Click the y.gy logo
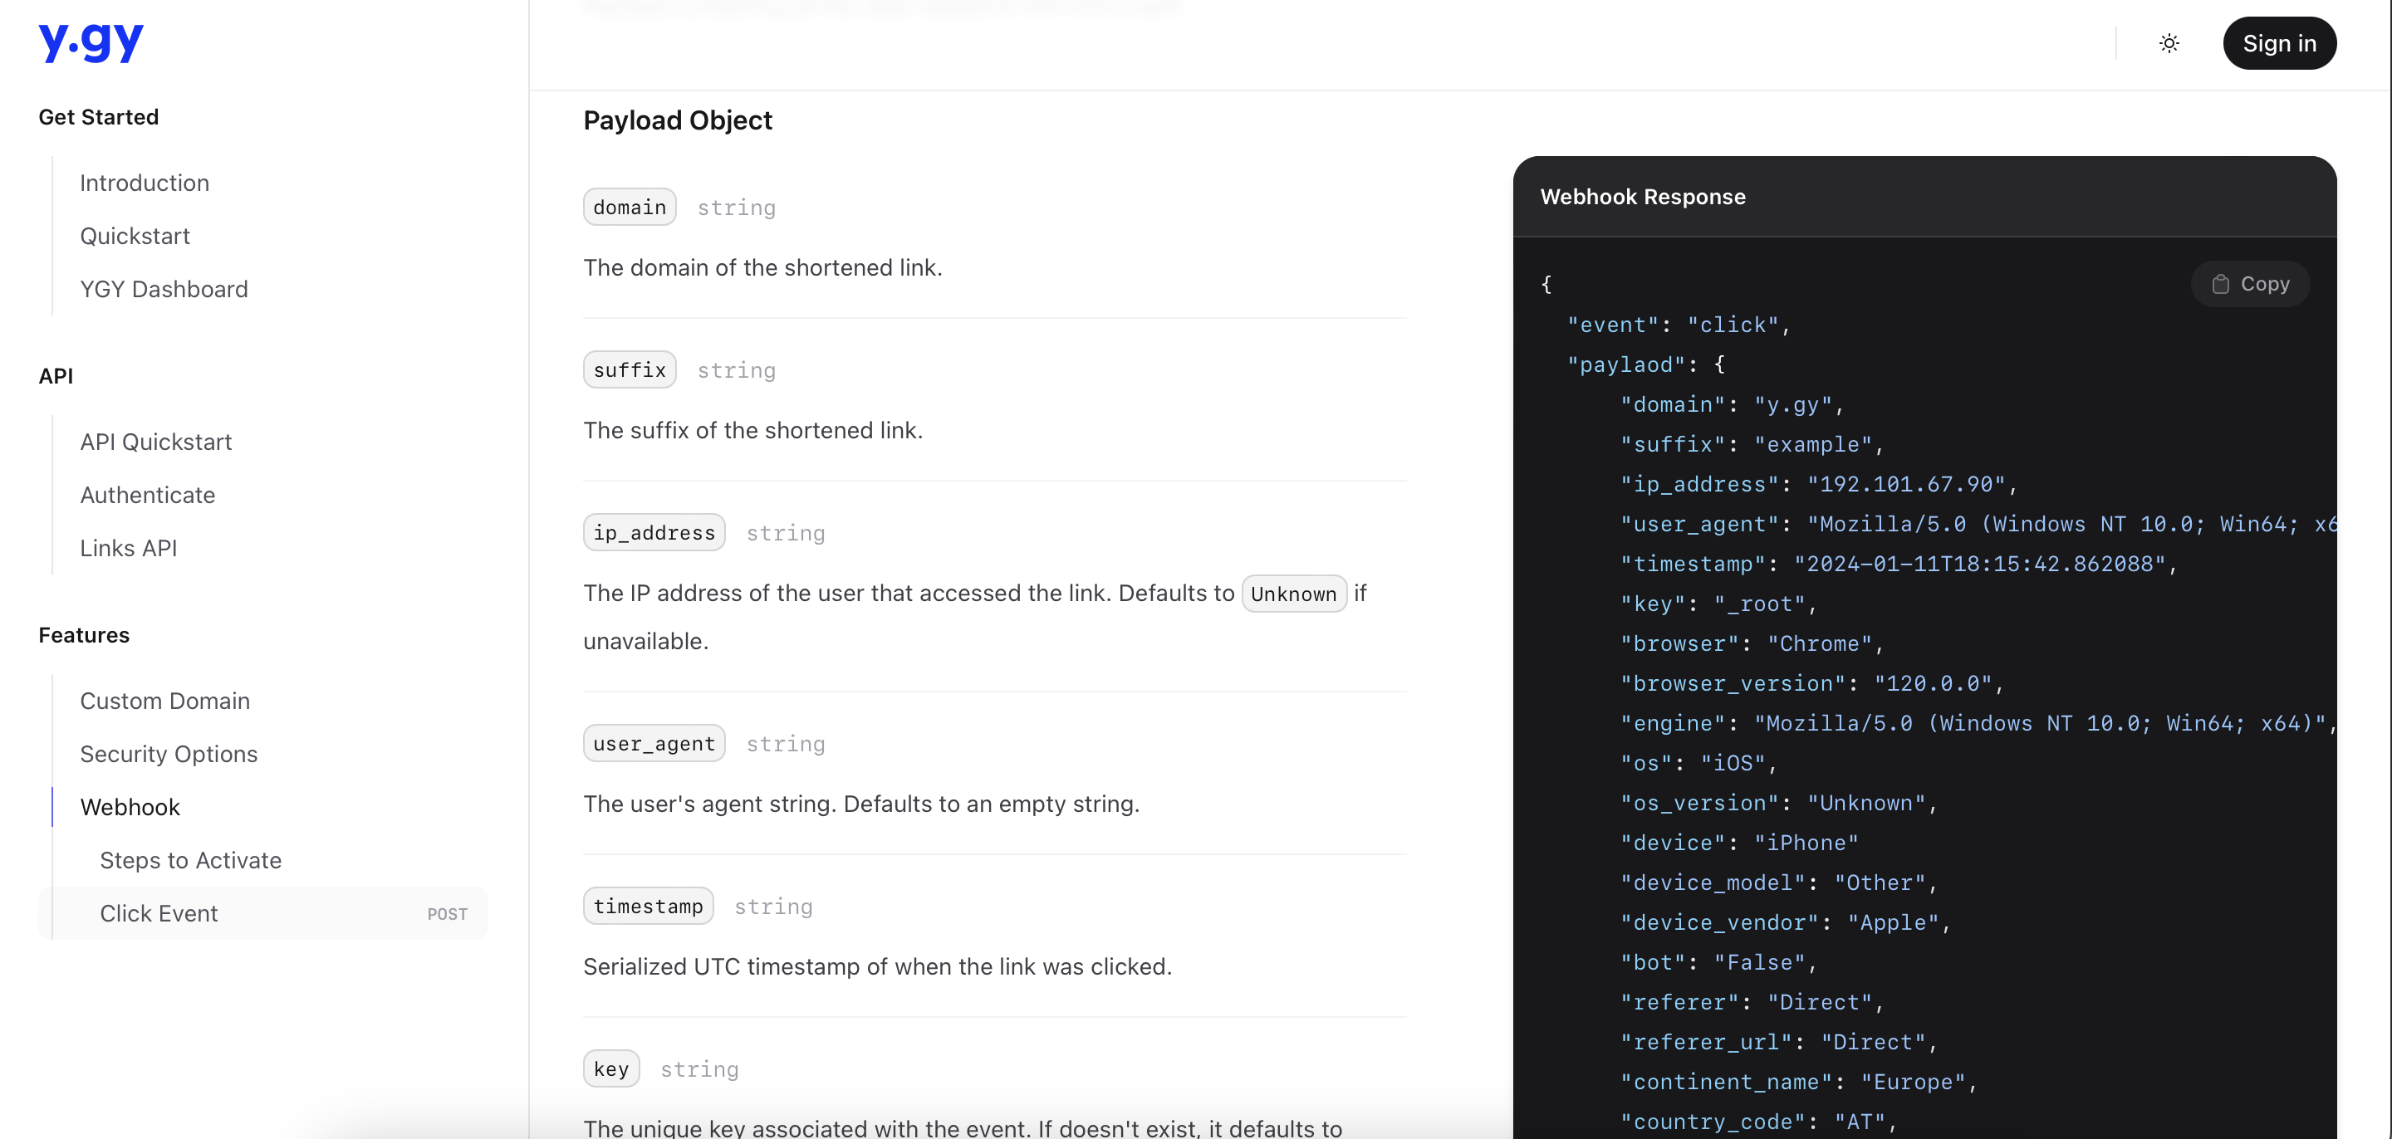 [91, 41]
